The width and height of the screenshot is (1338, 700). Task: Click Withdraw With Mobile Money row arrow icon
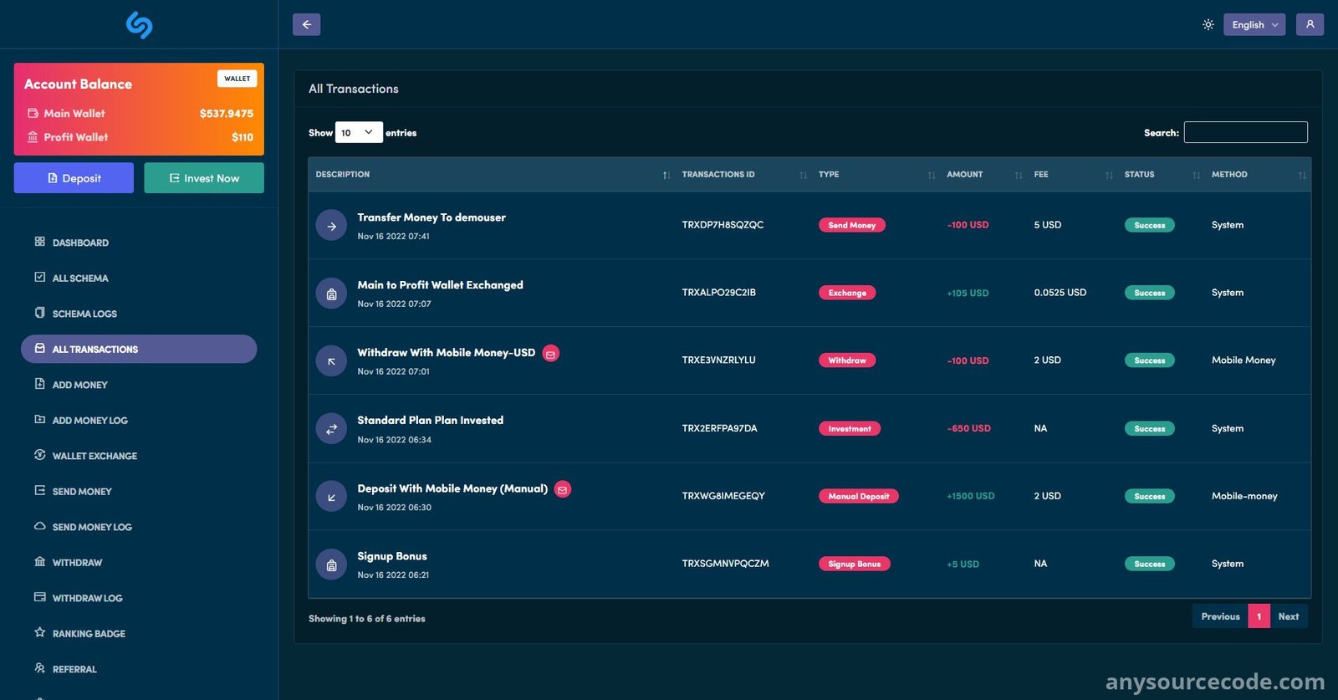click(331, 361)
